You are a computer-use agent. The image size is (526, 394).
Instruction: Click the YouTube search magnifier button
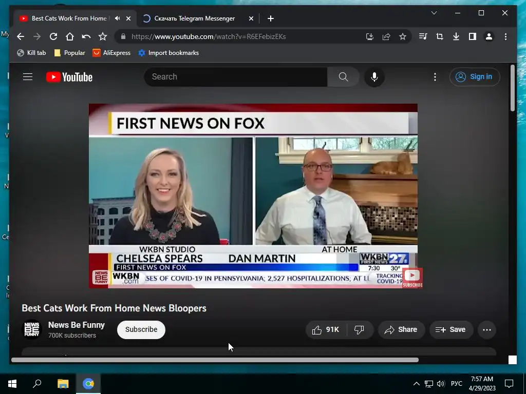point(343,77)
